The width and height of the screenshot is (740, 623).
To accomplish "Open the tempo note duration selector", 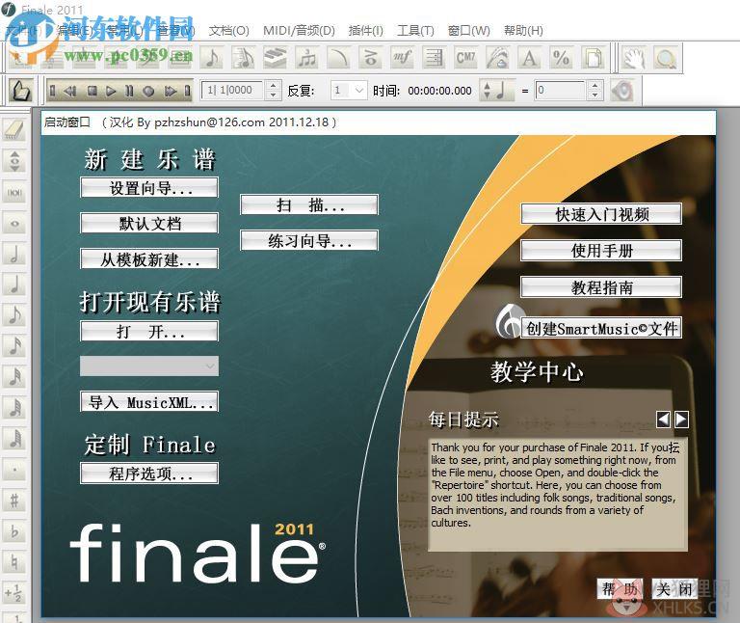I will (x=496, y=90).
